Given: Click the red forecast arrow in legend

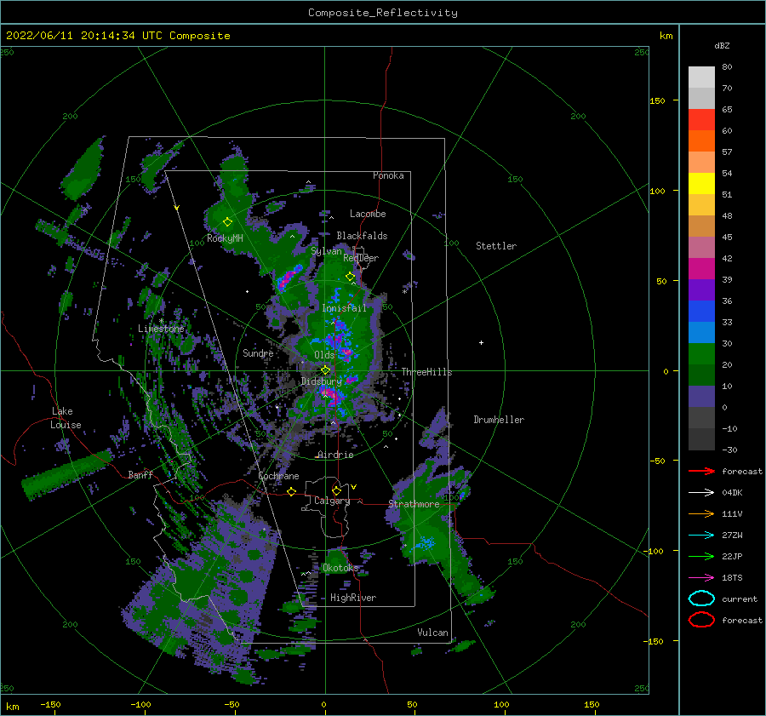Looking at the screenshot, I should click(x=701, y=471).
